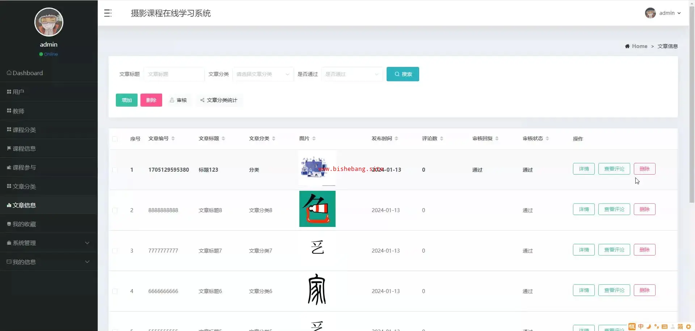Click sort icon for 审核状态 column
The height and width of the screenshot is (331, 695).
click(547, 138)
